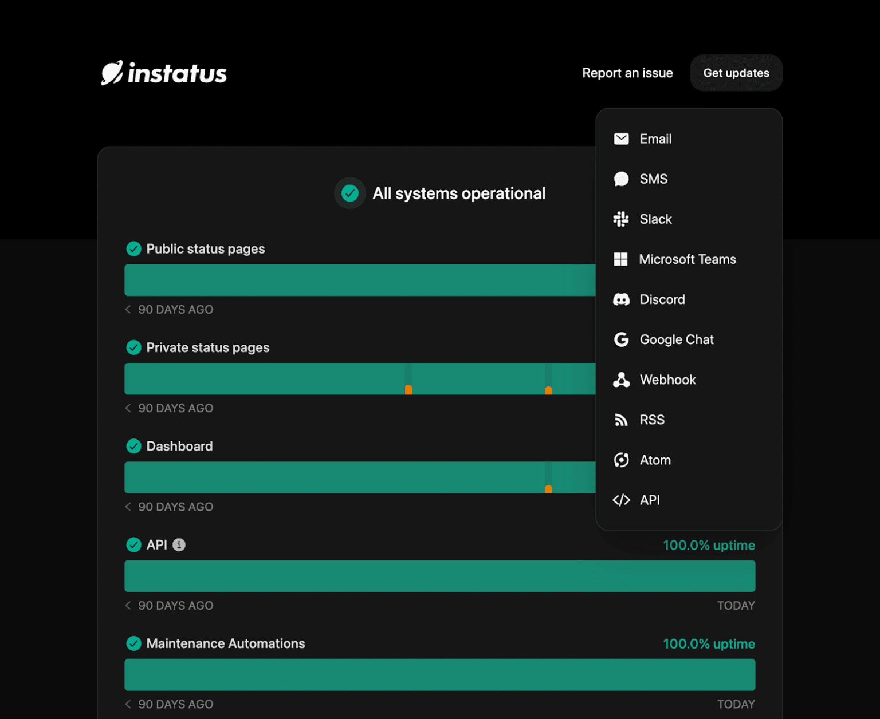This screenshot has height=719, width=880.
Task: Click the Email envelope icon
Action: click(x=621, y=139)
